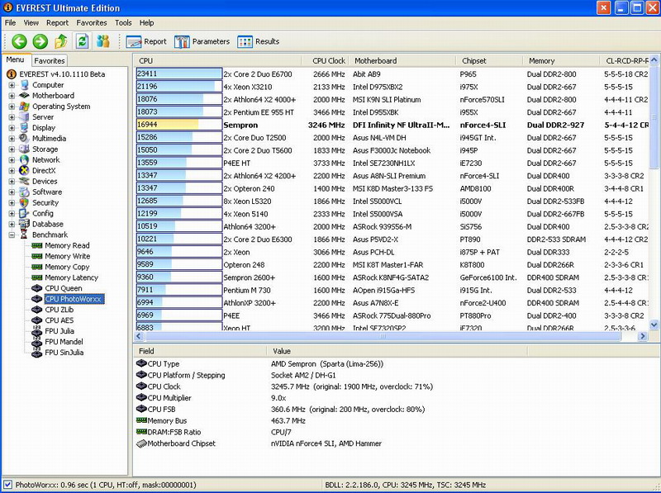Select Memory Copy benchmark
661x493 pixels.
point(67,267)
